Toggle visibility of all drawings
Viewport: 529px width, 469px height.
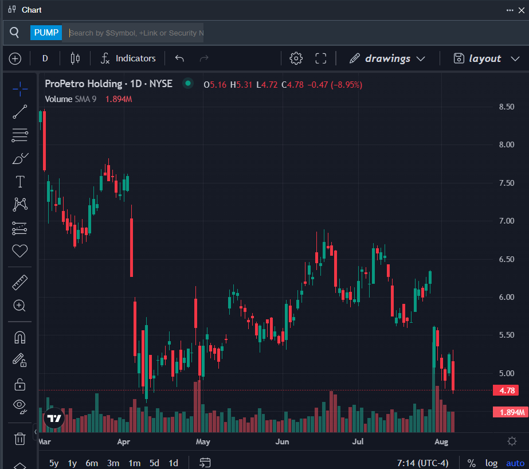[19, 407]
